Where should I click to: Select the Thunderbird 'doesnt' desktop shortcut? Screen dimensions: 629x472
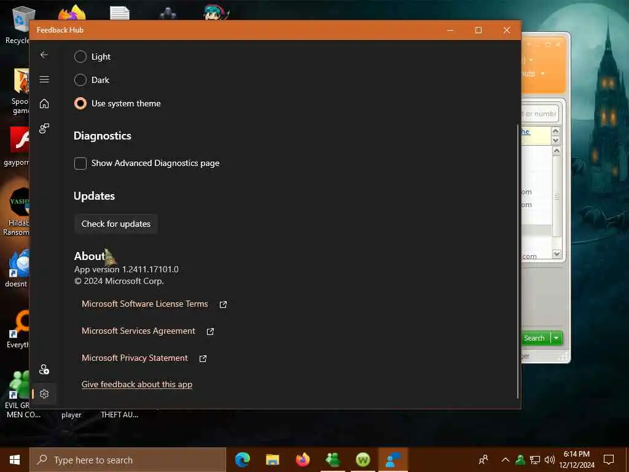click(x=17, y=268)
